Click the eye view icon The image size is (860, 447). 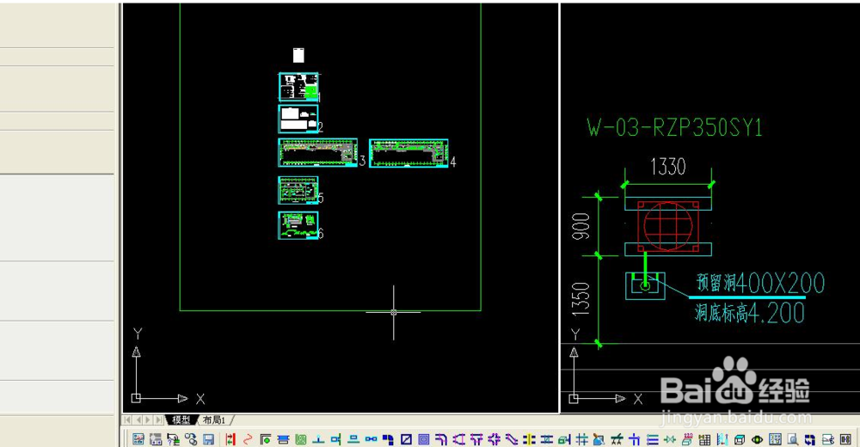pyautogui.click(x=758, y=439)
